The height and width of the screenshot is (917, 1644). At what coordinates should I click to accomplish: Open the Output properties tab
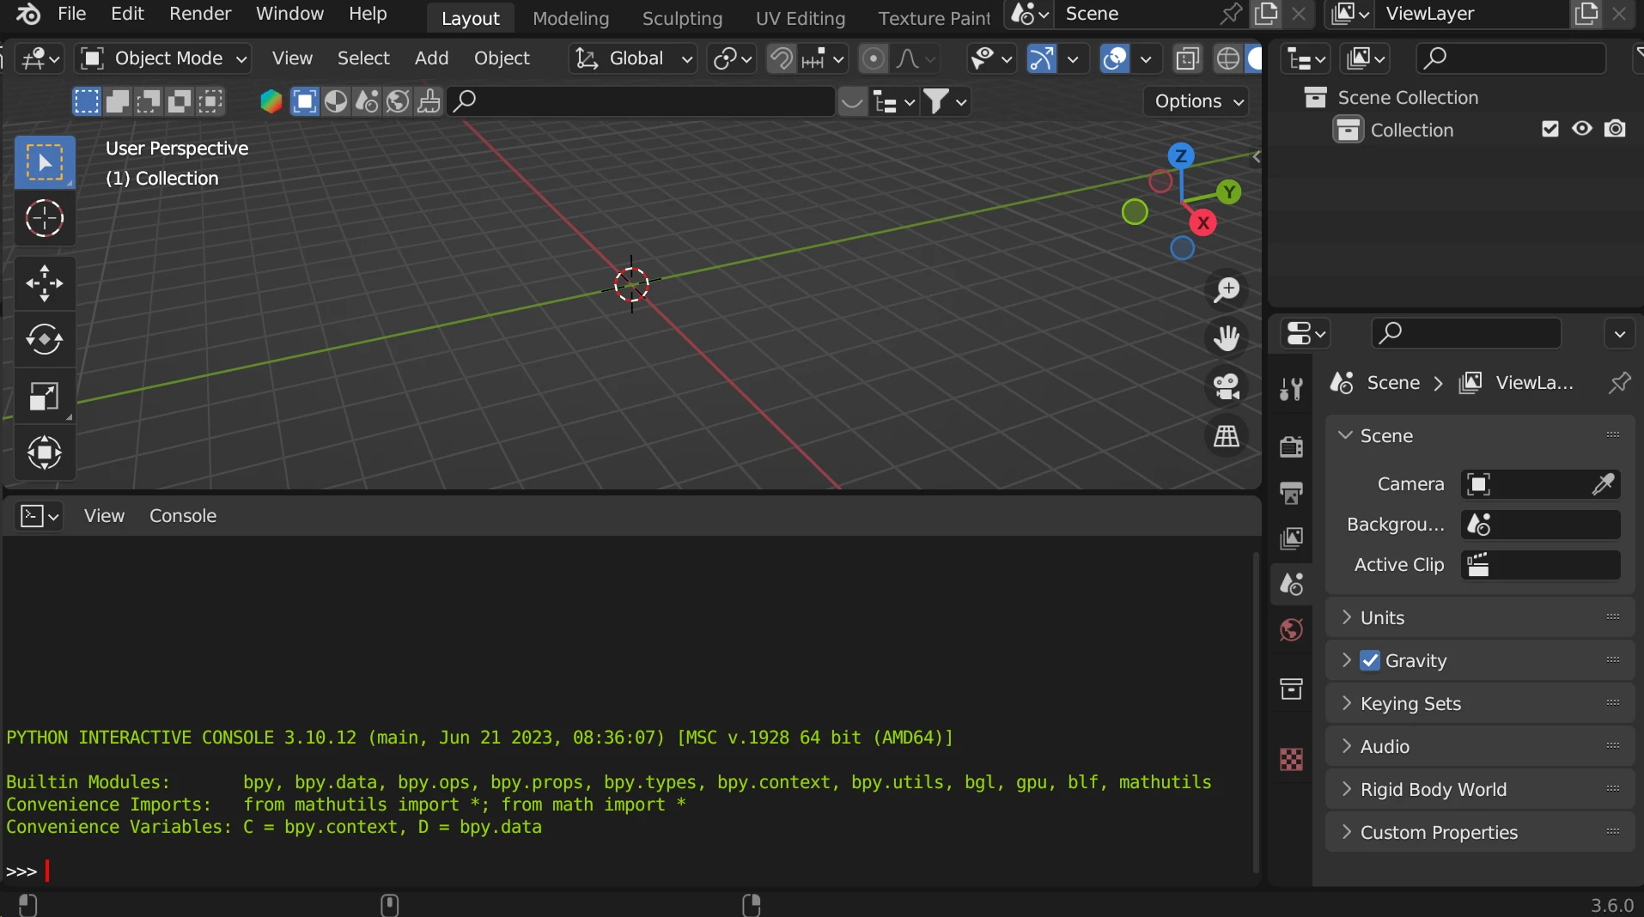click(x=1292, y=494)
